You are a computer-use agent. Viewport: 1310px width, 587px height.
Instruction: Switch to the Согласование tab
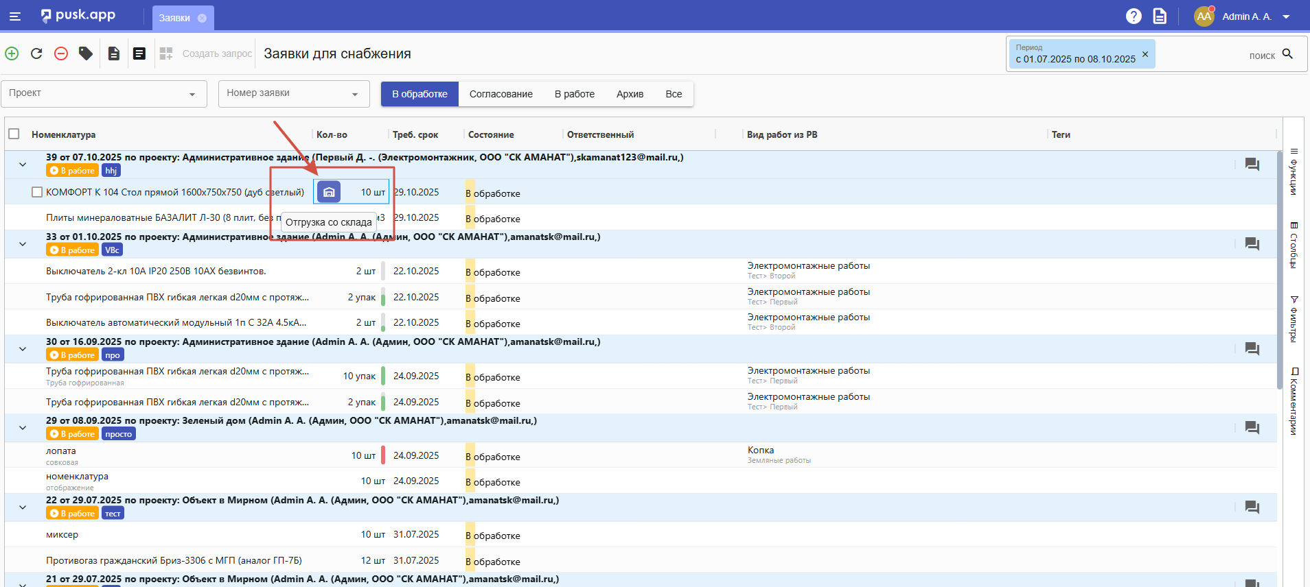tap(501, 94)
